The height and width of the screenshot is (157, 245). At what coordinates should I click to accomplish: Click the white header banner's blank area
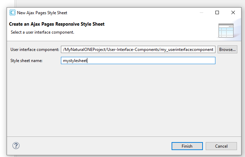click(x=157, y=29)
